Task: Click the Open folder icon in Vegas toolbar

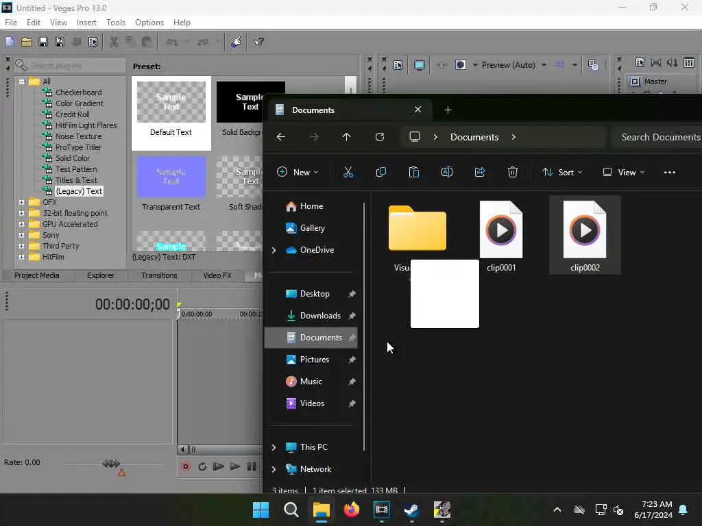Action: [27, 42]
